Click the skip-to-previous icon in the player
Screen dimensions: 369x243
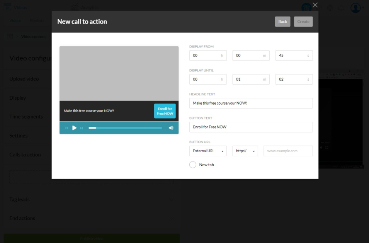point(67,128)
